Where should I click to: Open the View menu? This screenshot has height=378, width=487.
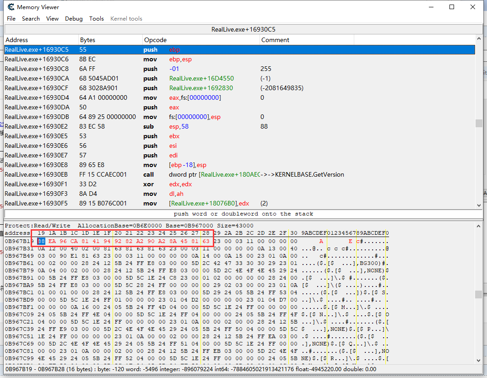coord(52,19)
